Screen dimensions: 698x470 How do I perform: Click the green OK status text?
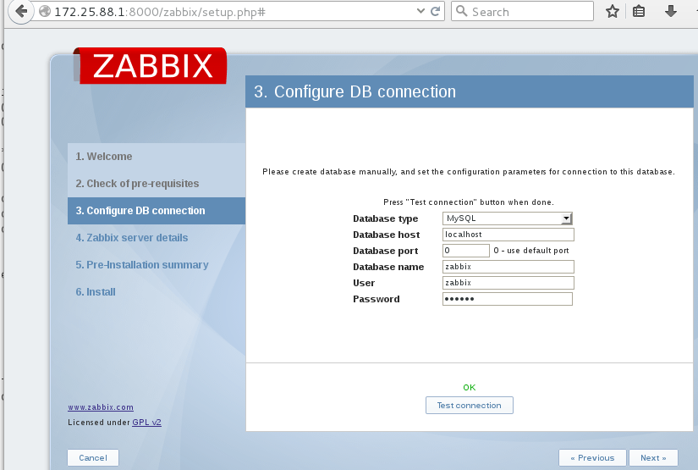coord(470,388)
